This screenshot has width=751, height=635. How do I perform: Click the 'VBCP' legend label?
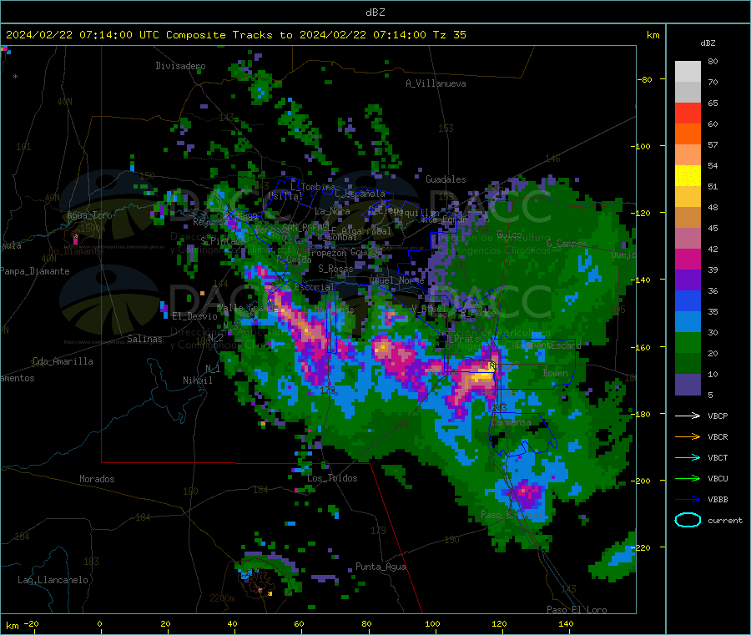tap(718, 416)
